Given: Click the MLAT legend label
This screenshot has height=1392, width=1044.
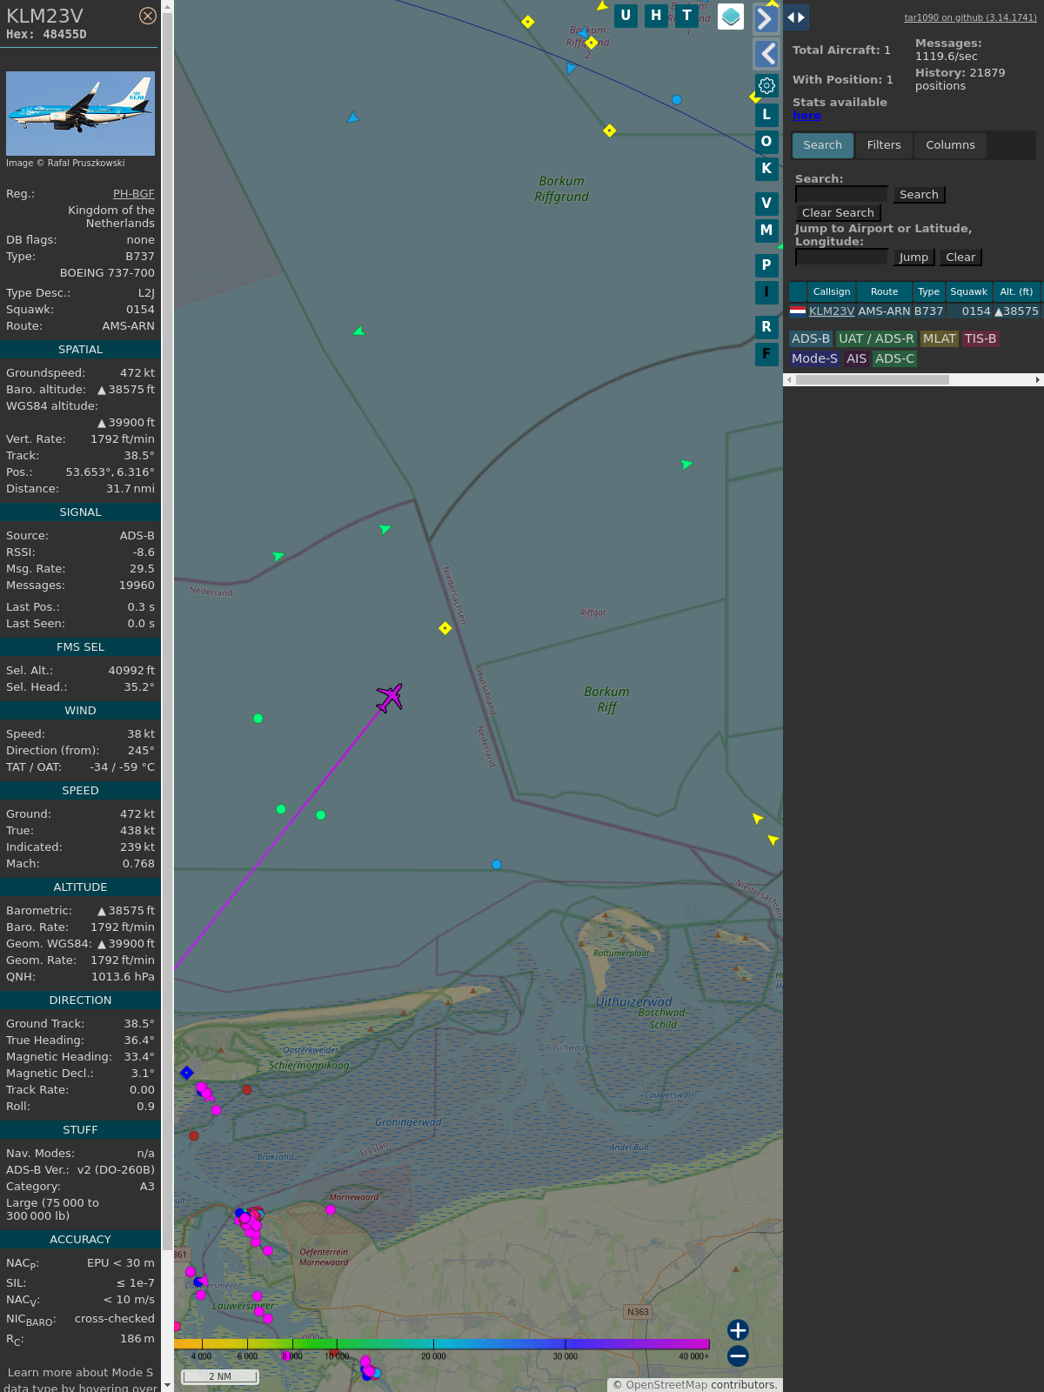Looking at the screenshot, I should point(940,338).
